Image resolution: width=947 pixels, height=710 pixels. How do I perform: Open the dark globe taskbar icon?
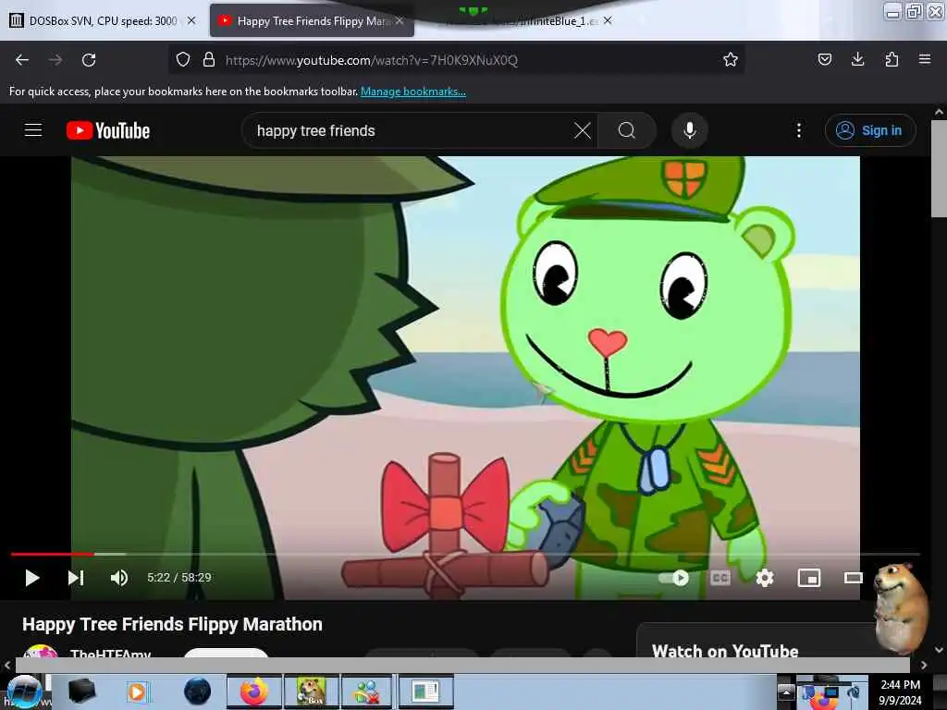pyautogui.click(x=198, y=692)
